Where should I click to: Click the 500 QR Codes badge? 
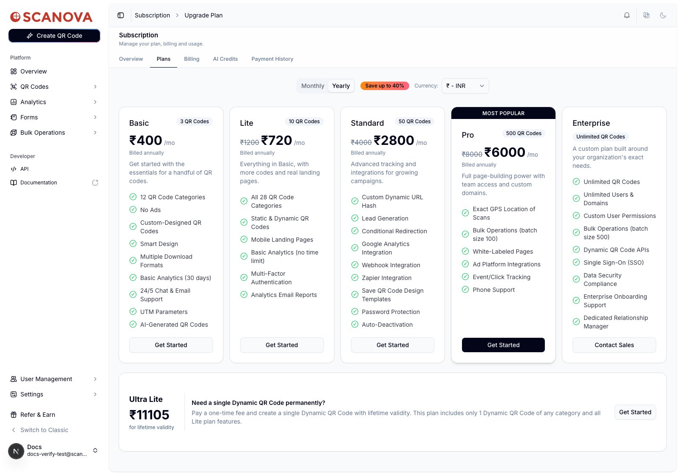tap(524, 133)
